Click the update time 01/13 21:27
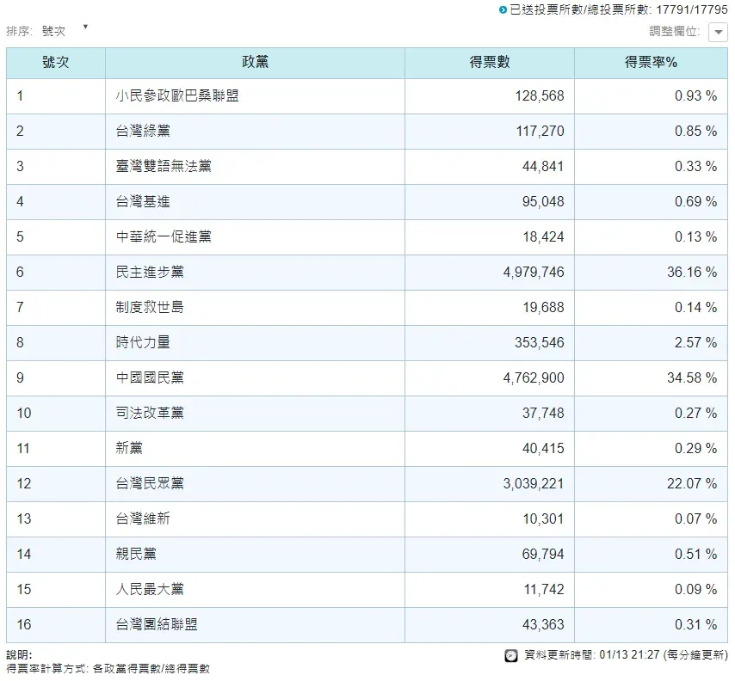Image resolution: width=735 pixels, height=681 pixels. click(629, 654)
